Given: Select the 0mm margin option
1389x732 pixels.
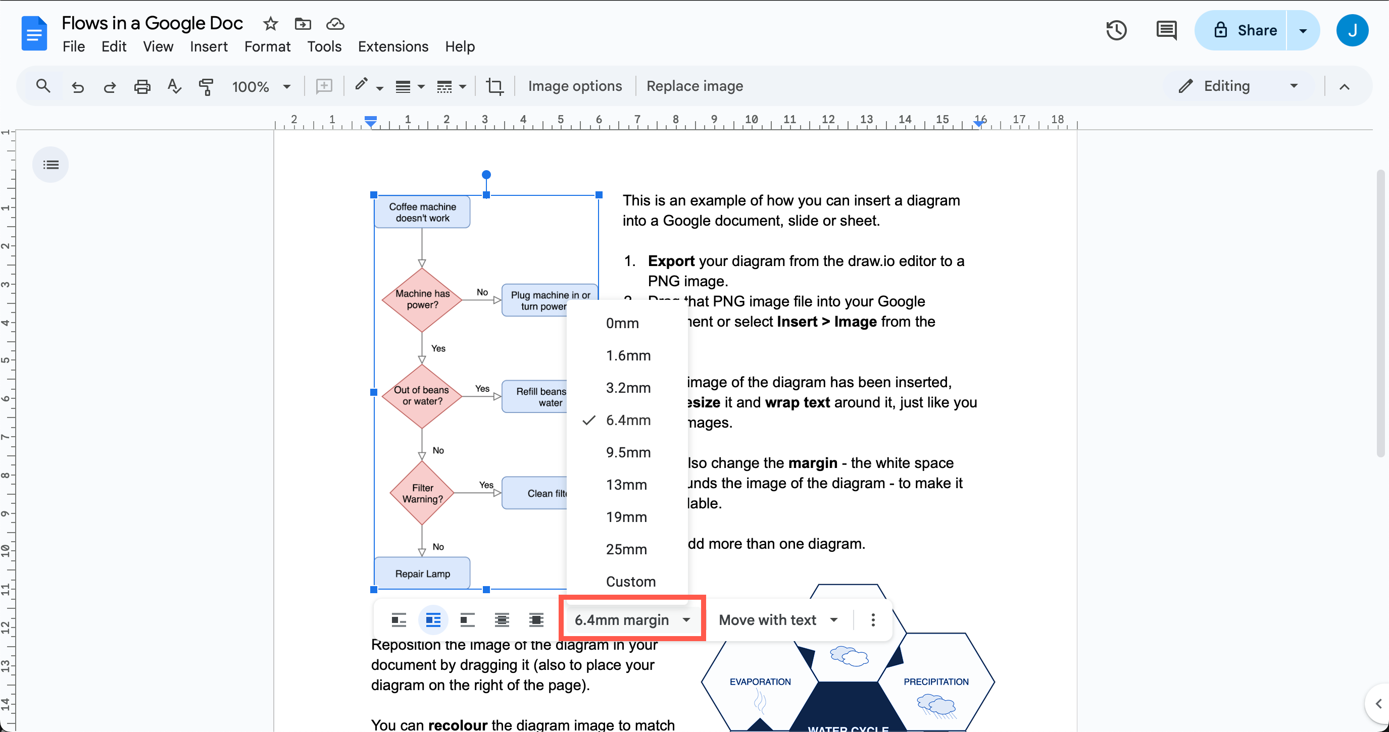Looking at the screenshot, I should point(622,323).
